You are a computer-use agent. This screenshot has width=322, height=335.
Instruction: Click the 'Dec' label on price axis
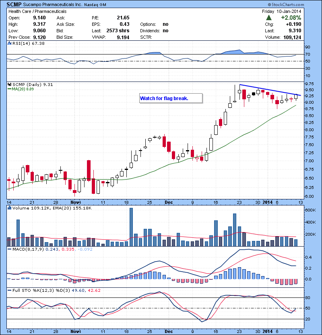pyautogui.click(x=169, y=202)
